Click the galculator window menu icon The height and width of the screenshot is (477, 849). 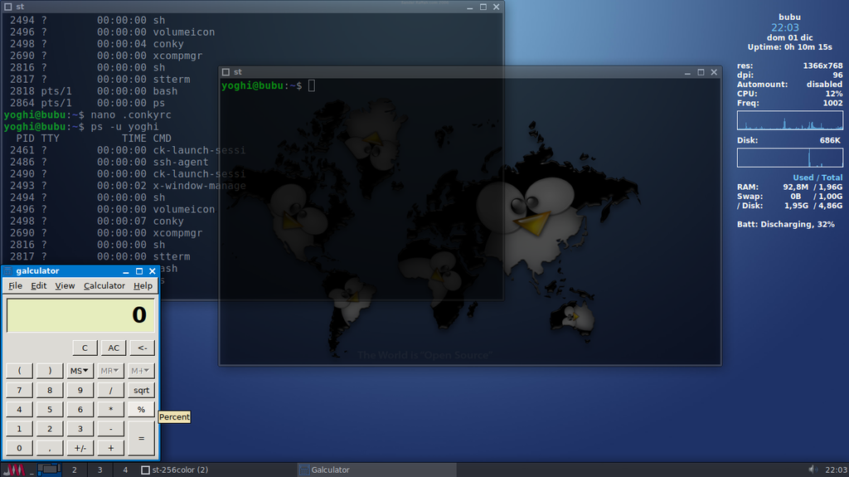[x=8, y=271]
